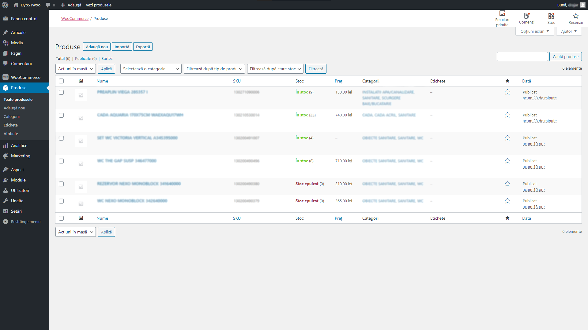Click featured star icon in table footer

coord(507,218)
